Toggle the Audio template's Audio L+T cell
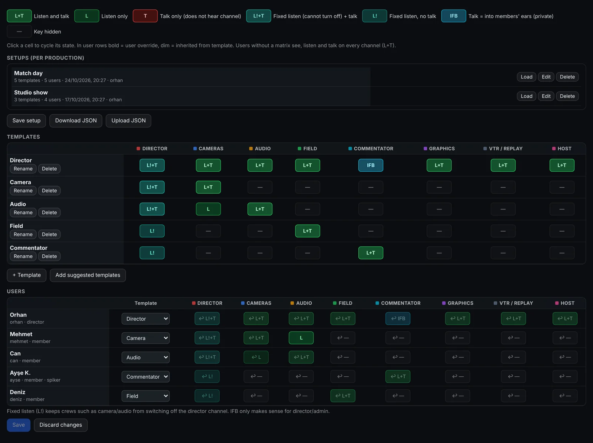The width and height of the screenshot is (593, 443). coord(260,209)
